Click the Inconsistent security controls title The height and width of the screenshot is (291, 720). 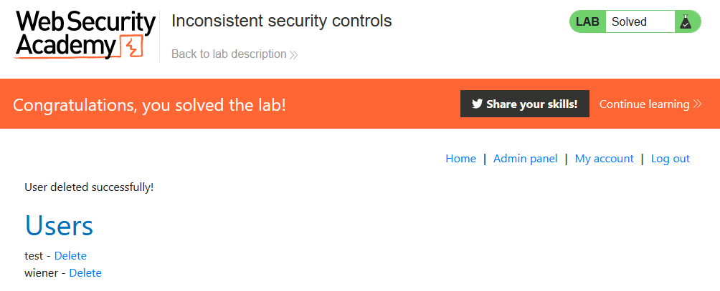point(281,21)
